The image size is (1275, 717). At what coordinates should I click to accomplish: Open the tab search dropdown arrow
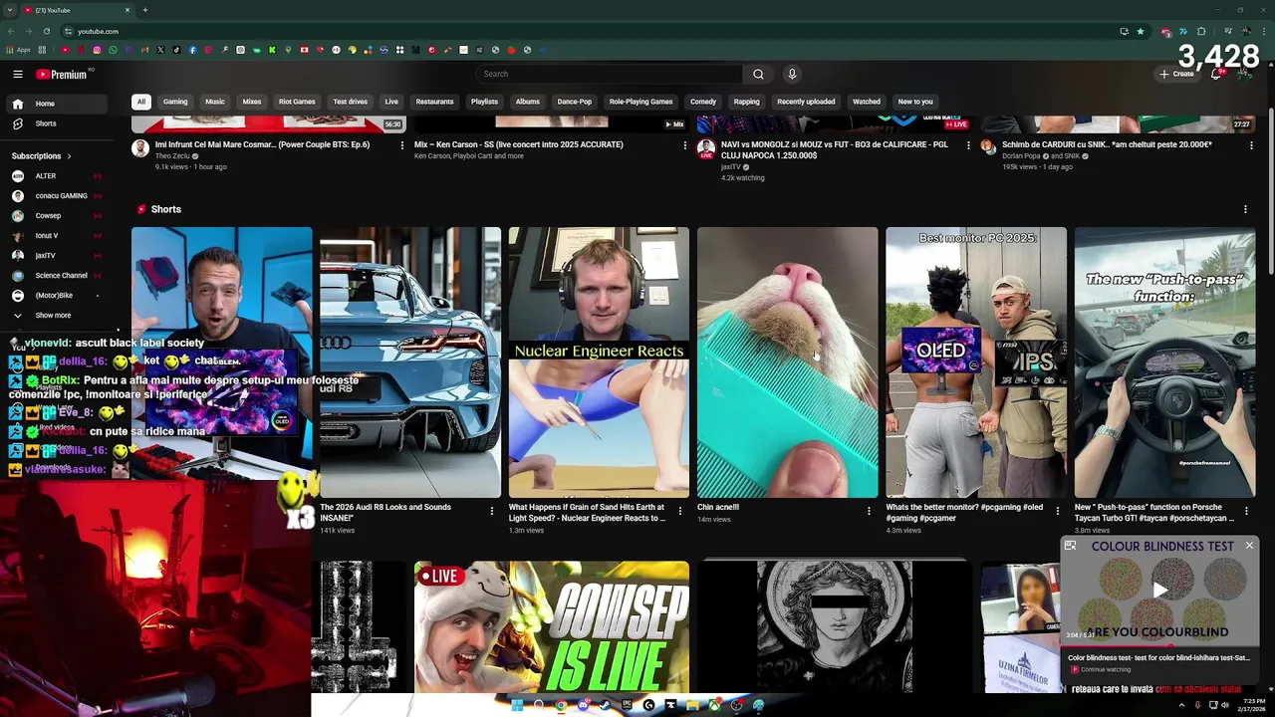point(10,10)
